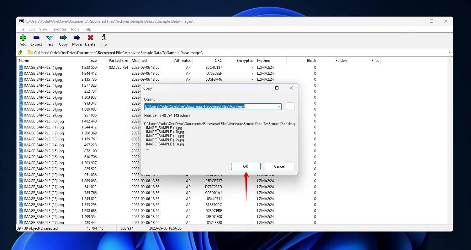Open the Tools menu
Image resolution: width=471 pixels, height=250 pixels.
[75, 29]
